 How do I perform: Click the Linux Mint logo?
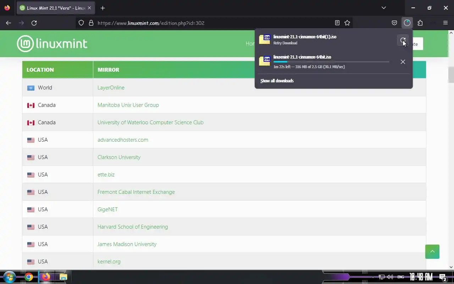52,44
